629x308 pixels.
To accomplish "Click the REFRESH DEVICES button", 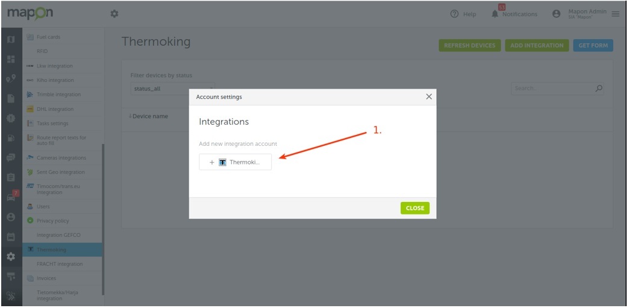I will 469,45.
